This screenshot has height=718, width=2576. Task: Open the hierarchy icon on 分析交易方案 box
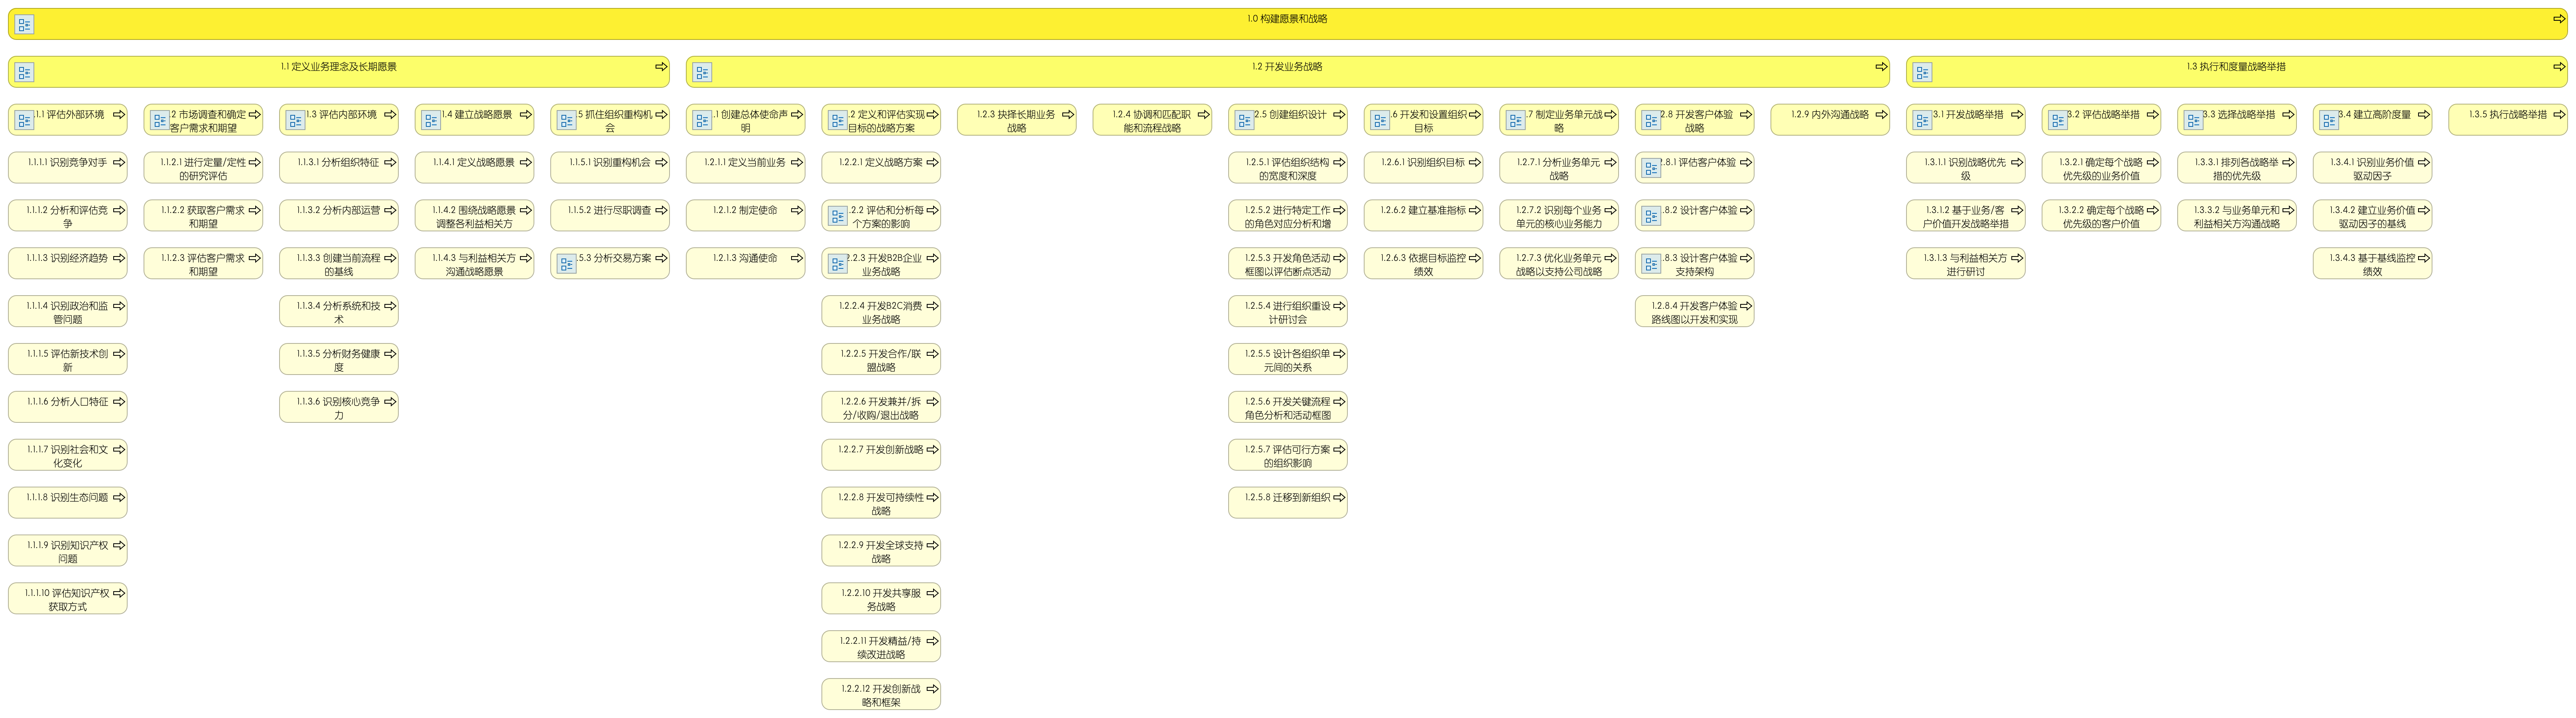coord(567,265)
